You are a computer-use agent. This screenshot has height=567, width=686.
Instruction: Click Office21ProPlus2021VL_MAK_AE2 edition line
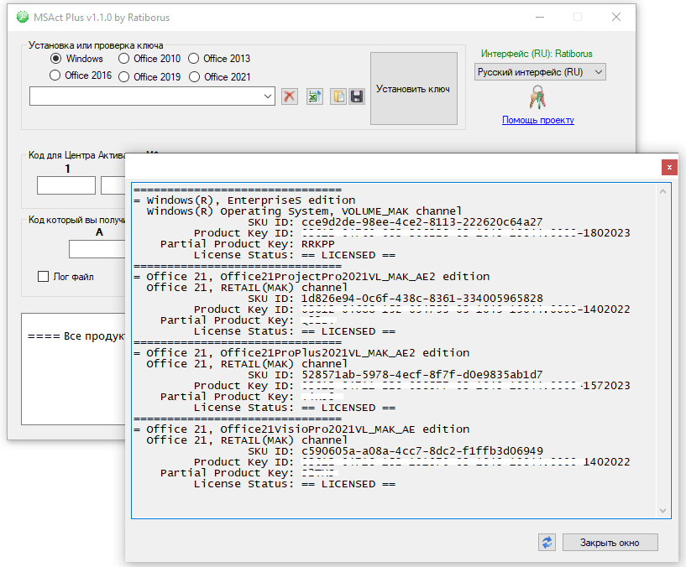click(x=301, y=353)
